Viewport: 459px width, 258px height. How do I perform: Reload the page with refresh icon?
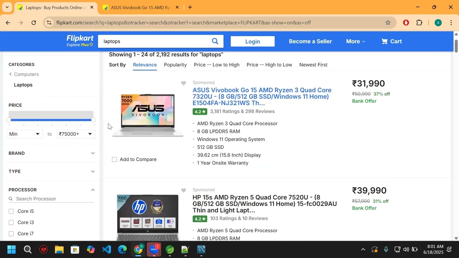click(x=34, y=23)
